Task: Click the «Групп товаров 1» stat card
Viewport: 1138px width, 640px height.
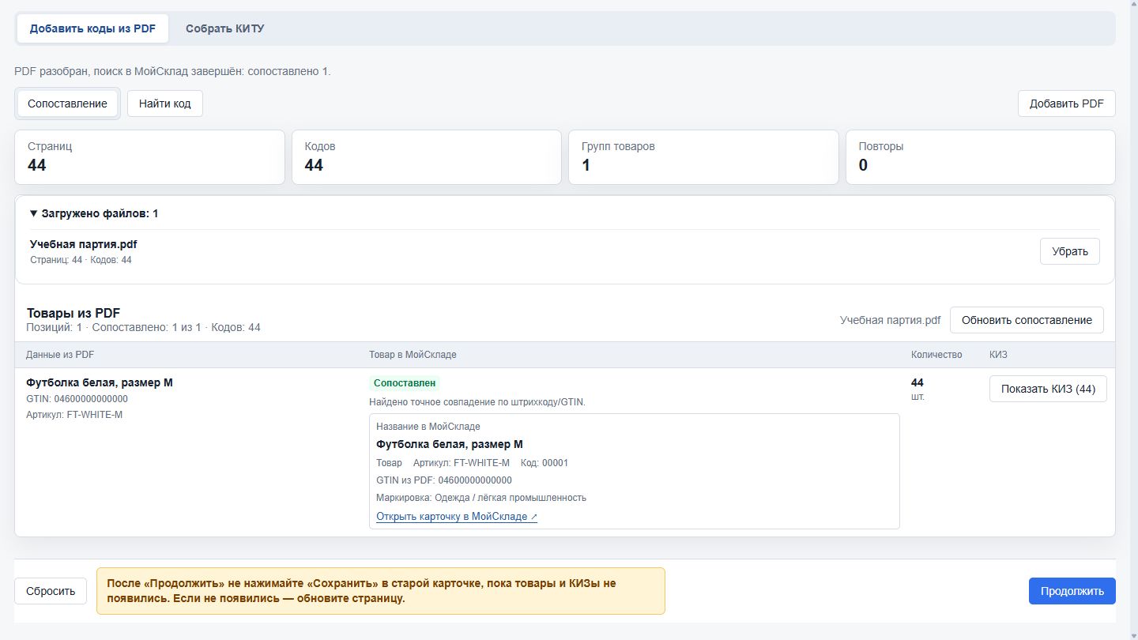Action: point(703,157)
